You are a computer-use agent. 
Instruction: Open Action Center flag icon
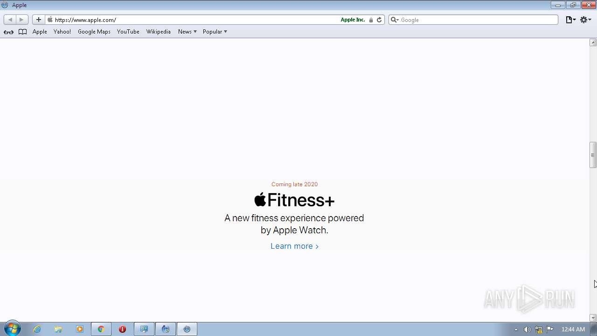tap(550, 329)
